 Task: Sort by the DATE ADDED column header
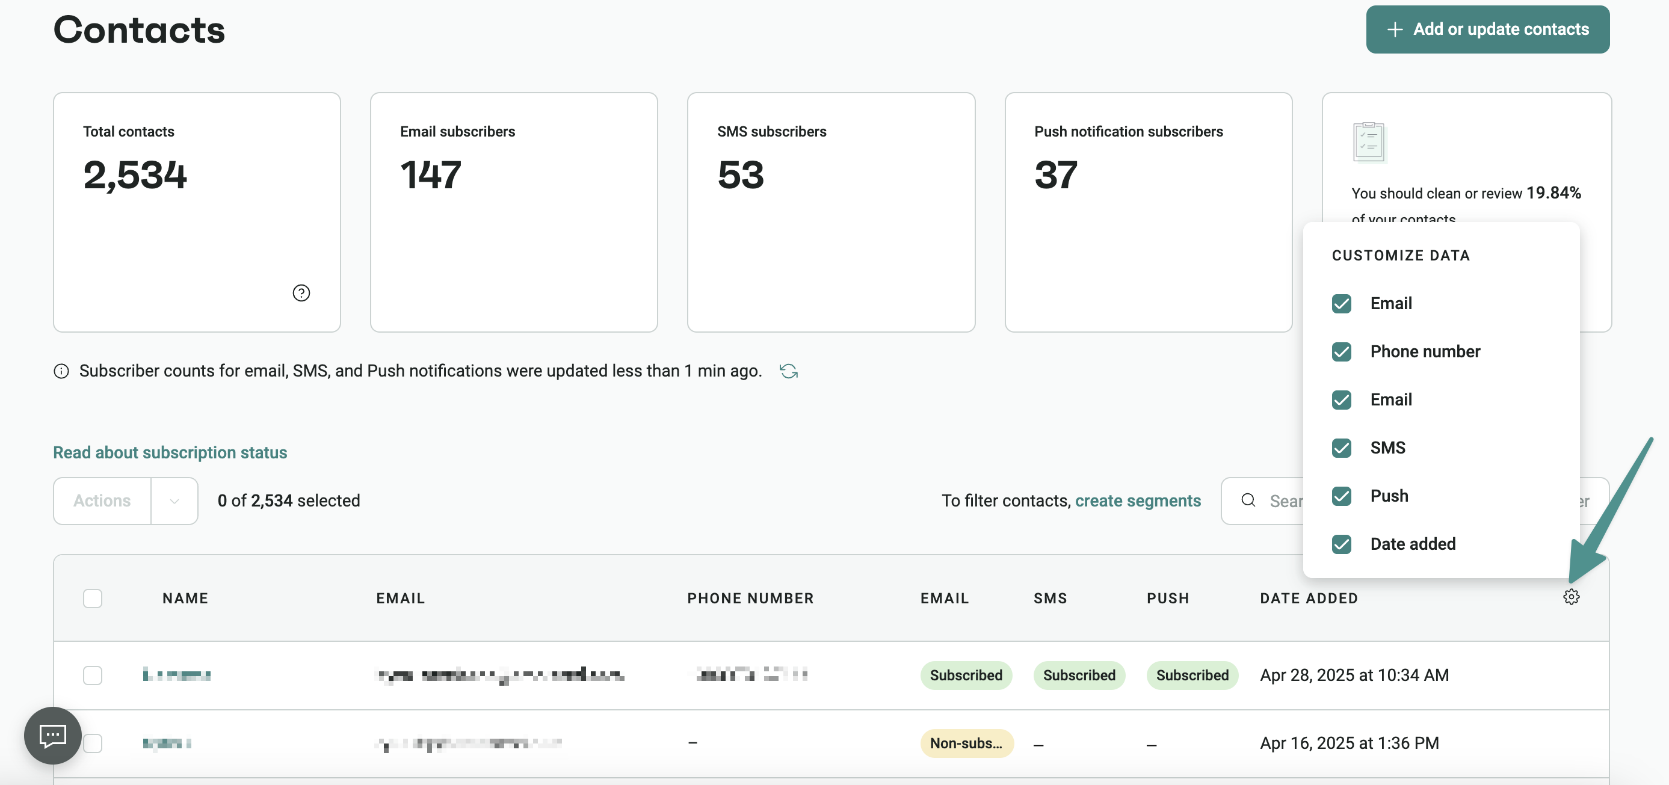1309,598
